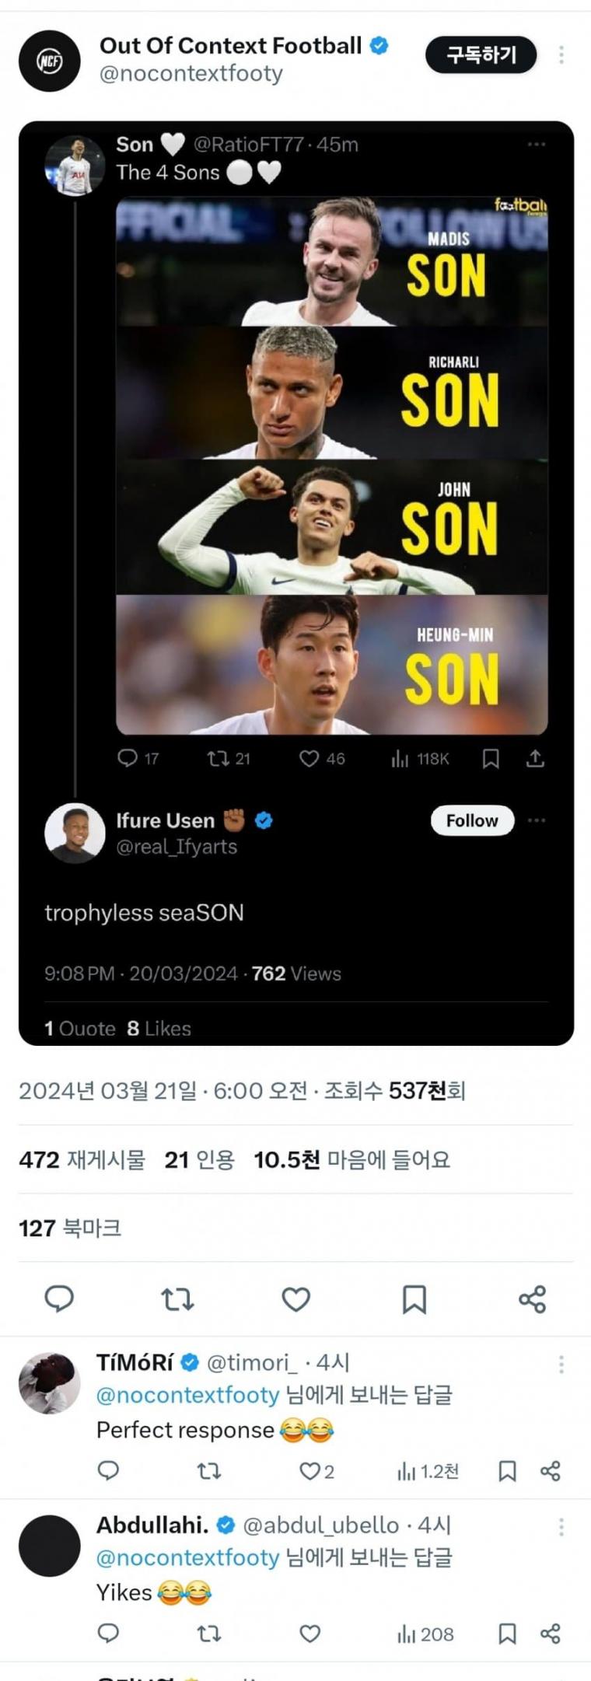Screen dimensions: 591x1681
Task: Reply to TíMóRí's comment
Action: coord(108,1470)
